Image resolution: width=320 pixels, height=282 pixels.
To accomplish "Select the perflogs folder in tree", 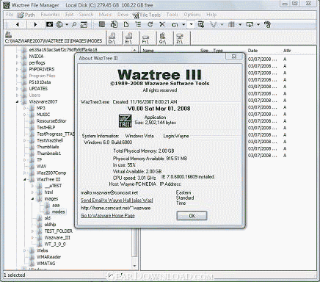I will pyautogui.click(x=37, y=63).
